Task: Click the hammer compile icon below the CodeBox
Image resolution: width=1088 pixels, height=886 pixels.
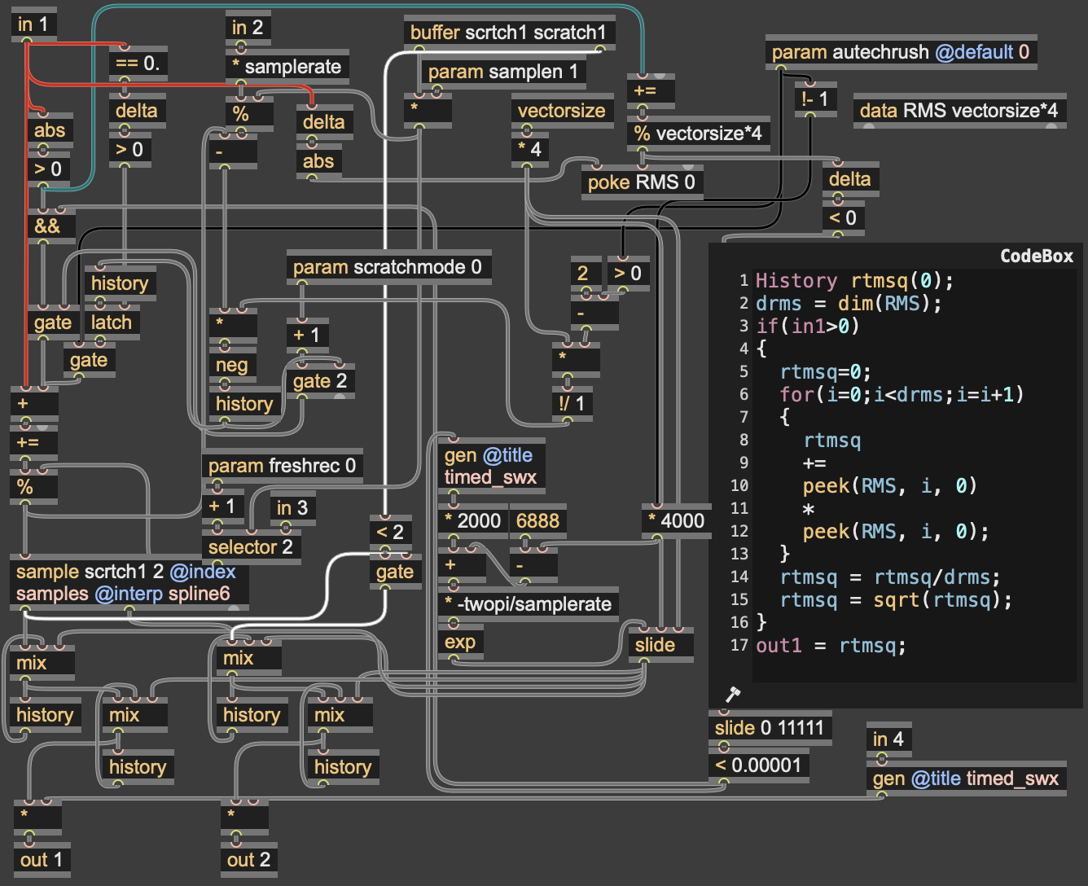Action: 732,695
